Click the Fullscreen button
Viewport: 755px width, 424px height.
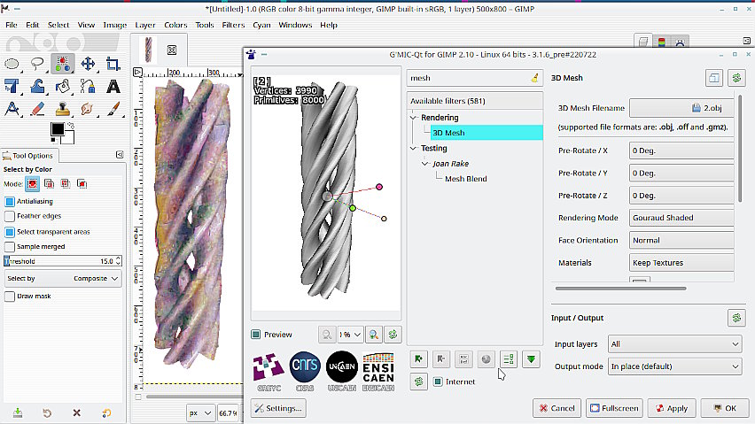click(x=614, y=408)
